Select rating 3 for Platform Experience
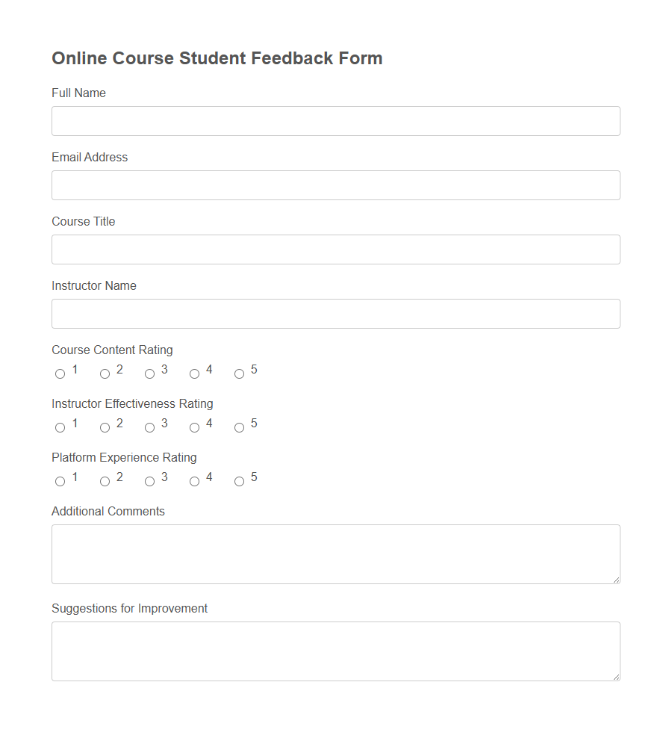Screen dimensions: 672x747 coord(149,481)
